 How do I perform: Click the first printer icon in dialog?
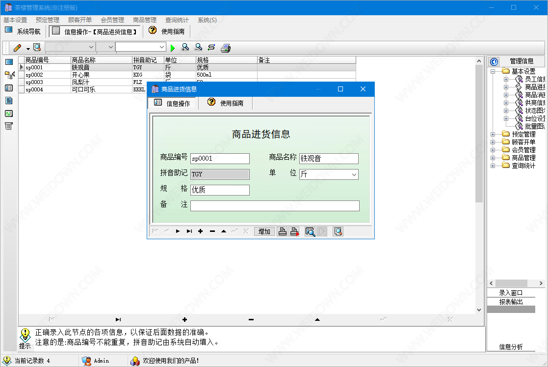coord(283,231)
